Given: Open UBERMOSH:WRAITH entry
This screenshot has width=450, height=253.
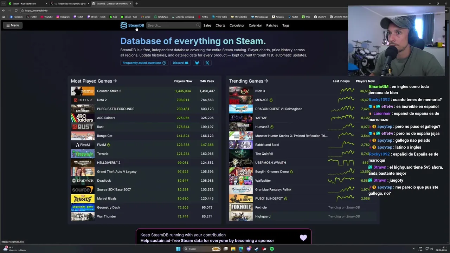Looking at the screenshot, I should (271, 163).
